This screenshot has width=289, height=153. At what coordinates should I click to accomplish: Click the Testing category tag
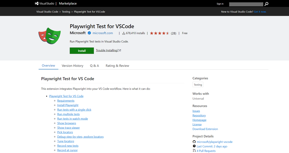[198, 85]
